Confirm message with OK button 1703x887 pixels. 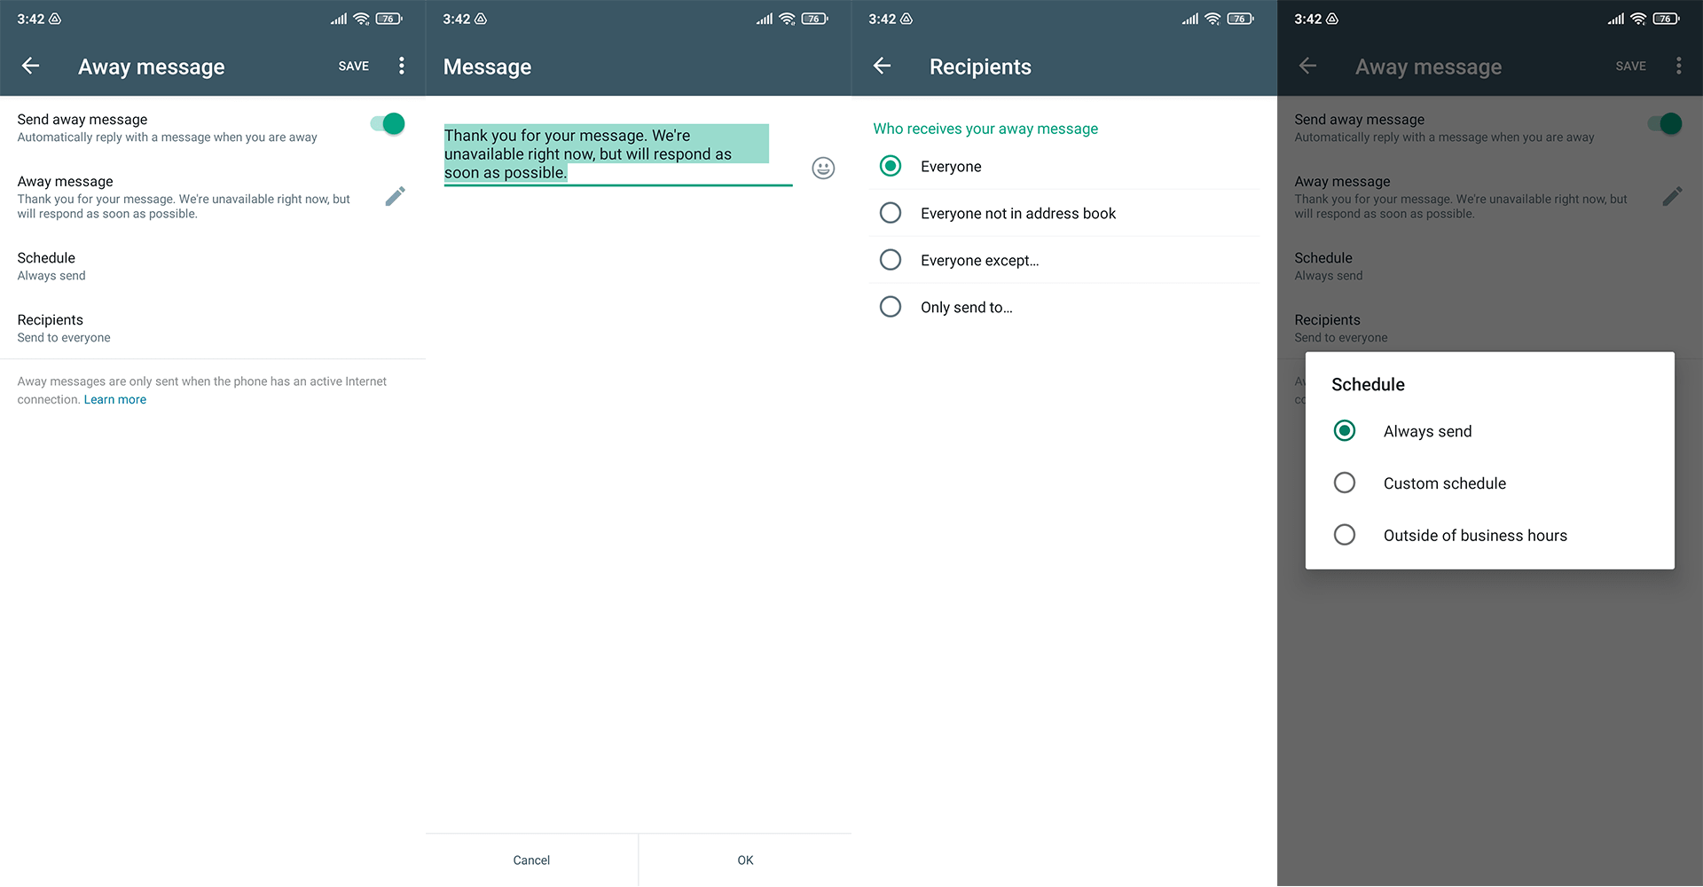point(745,860)
